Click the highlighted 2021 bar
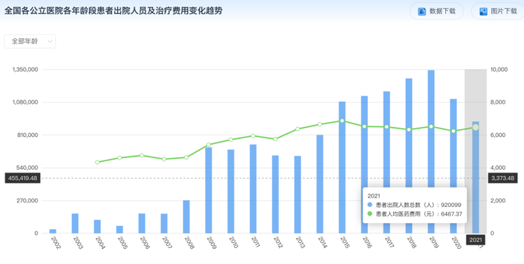524x264 pixels. pos(475,177)
